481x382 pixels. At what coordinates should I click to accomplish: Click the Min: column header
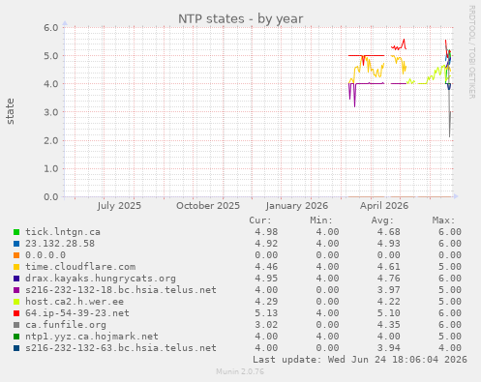[x=321, y=220]
